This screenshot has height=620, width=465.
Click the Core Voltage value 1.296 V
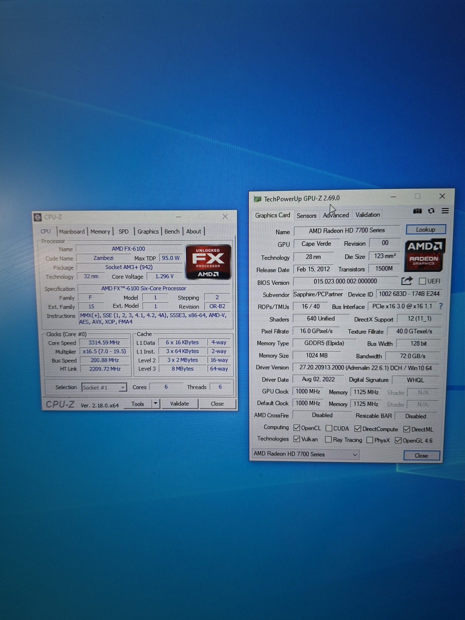click(x=164, y=276)
